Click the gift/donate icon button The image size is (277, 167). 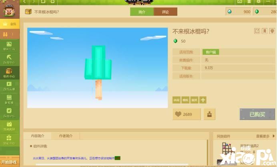[209, 114]
